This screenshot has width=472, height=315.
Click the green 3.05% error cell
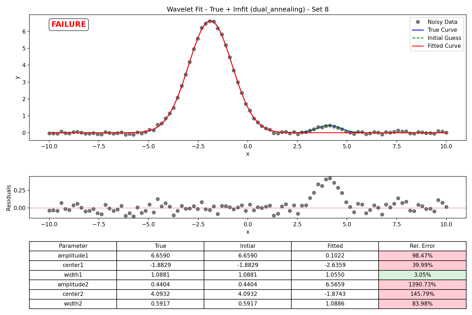(422, 275)
